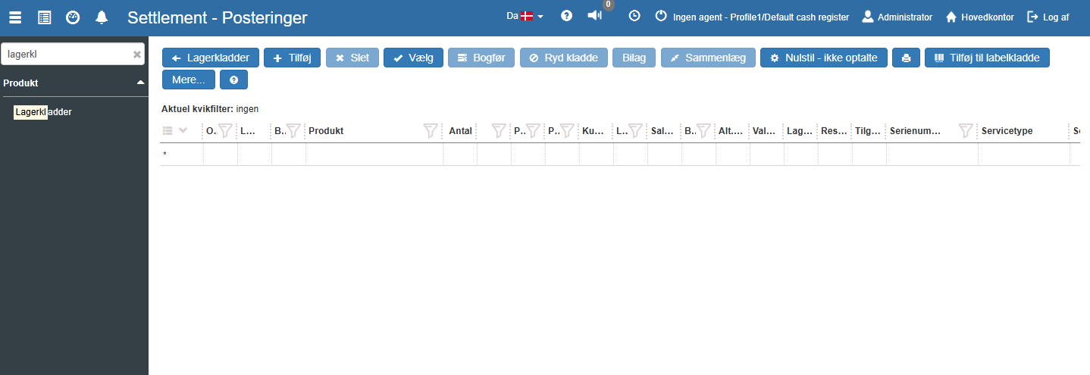
Task: Click Ingen agent cash register text
Action: 761,17
